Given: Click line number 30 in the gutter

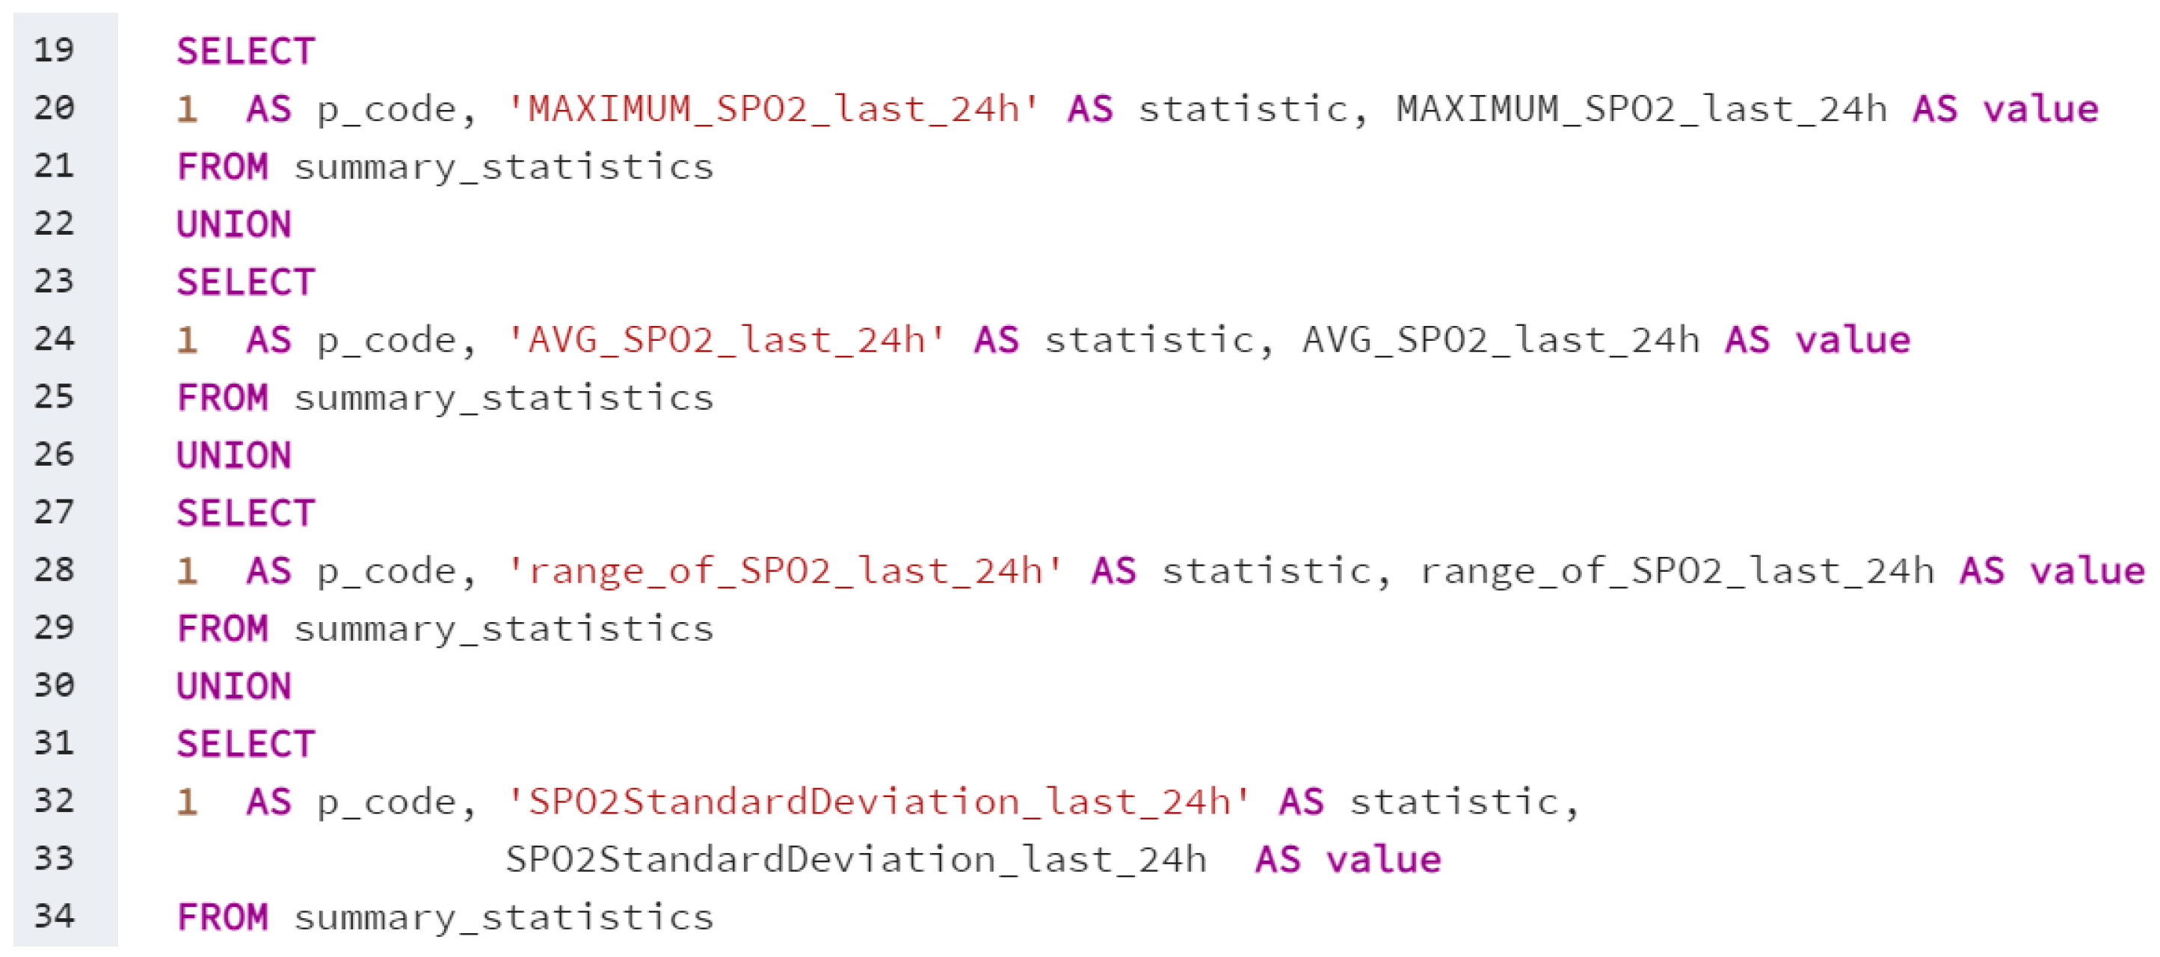Looking at the screenshot, I should tap(54, 686).
